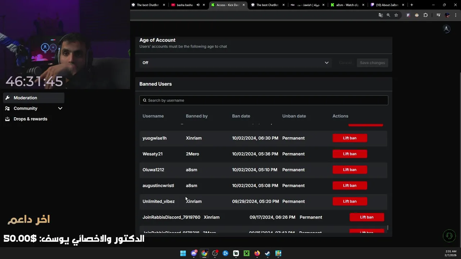Lift ban for Oluwa1212
Screen dimensions: 461x259
tap(350, 170)
